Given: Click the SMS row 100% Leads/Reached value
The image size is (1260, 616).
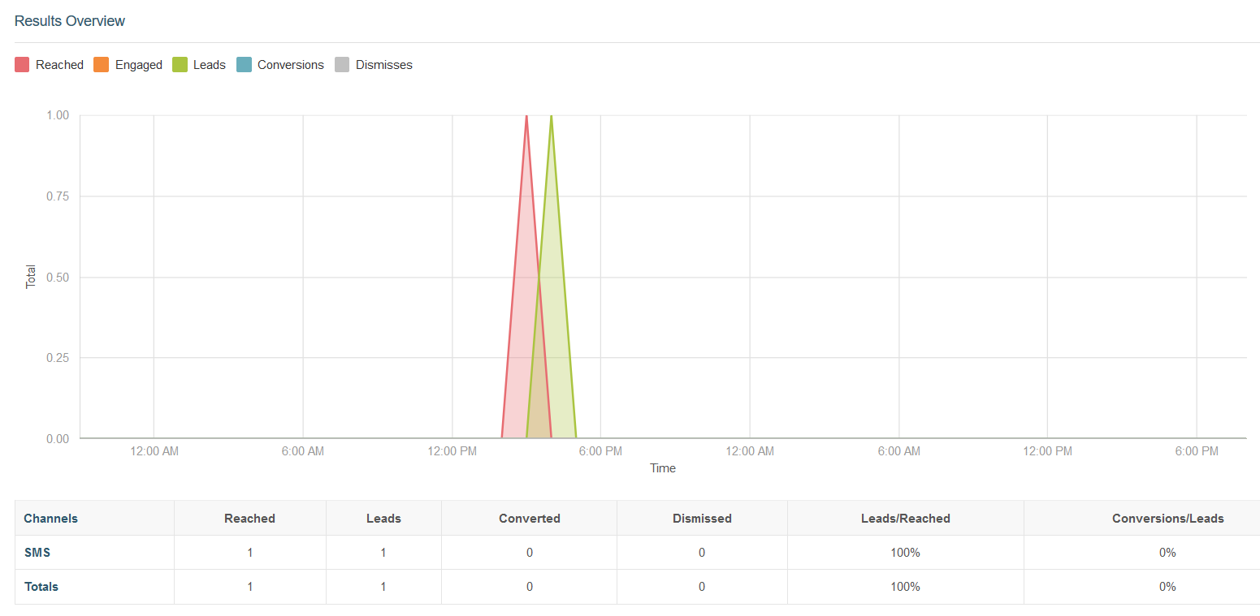Looking at the screenshot, I should 905,553.
